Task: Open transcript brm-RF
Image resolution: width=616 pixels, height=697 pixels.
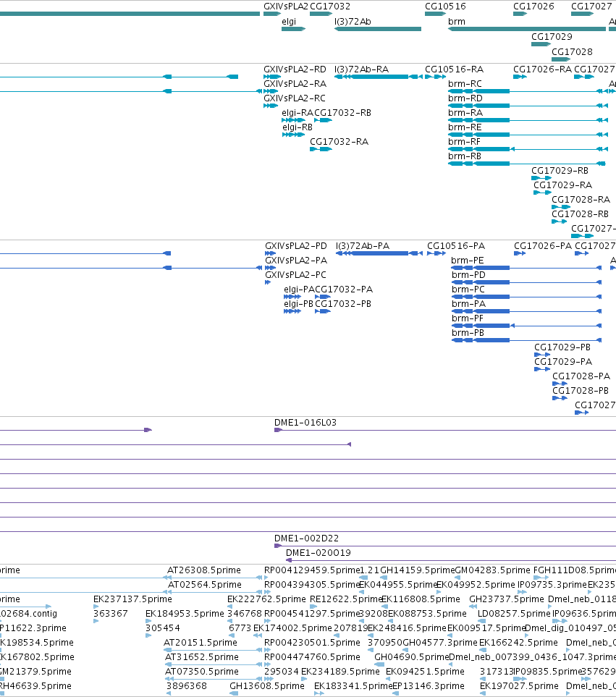Action: click(464, 142)
